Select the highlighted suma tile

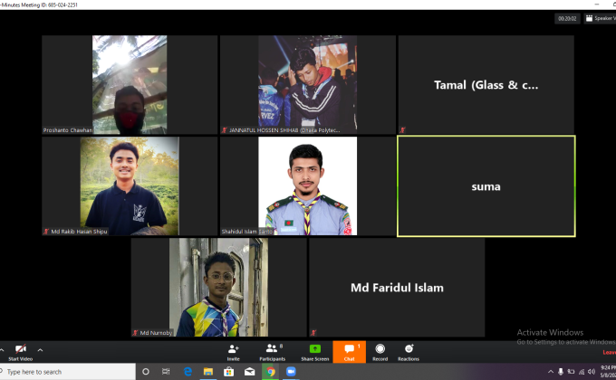point(486,186)
